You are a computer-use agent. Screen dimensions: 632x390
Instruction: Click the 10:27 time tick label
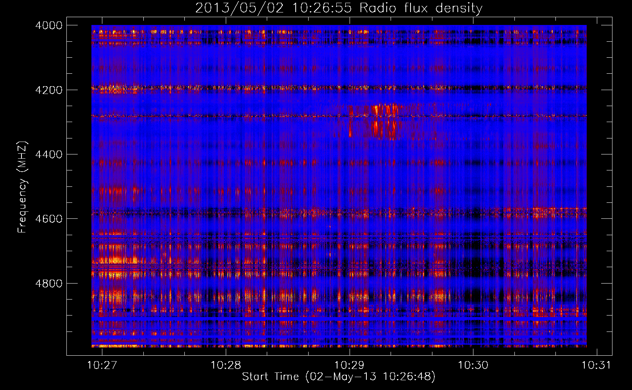click(102, 365)
